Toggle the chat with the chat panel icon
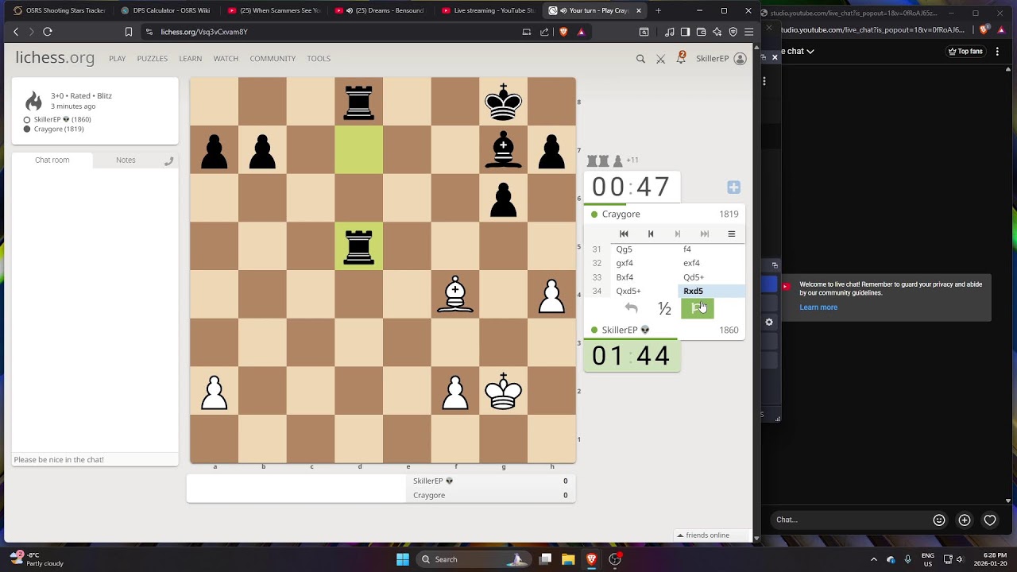Viewport: 1017px width, 572px height. (168, 160)
